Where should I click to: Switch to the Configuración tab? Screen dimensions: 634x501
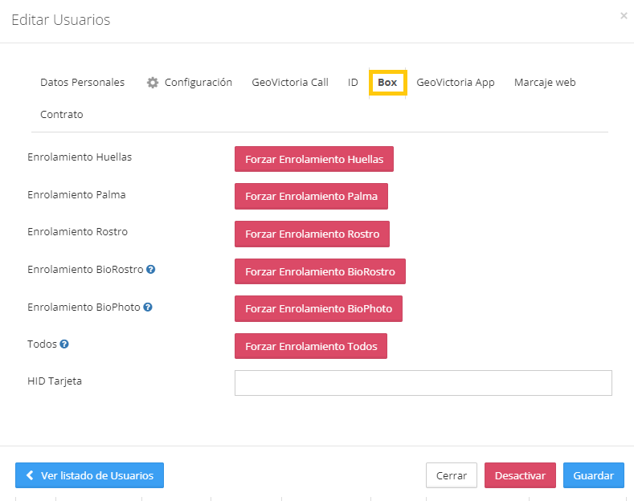(x=190, y=82)
